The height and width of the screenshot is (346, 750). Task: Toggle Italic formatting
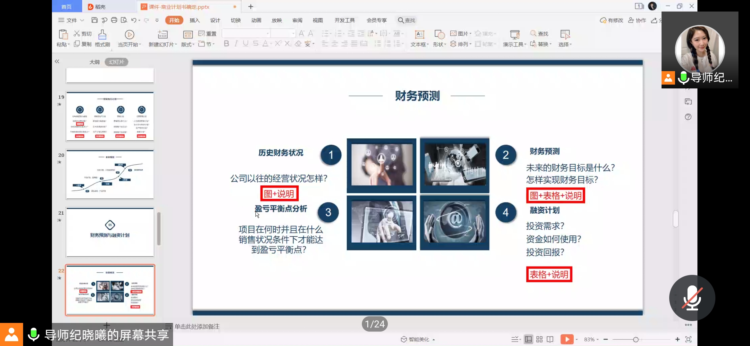236,44
